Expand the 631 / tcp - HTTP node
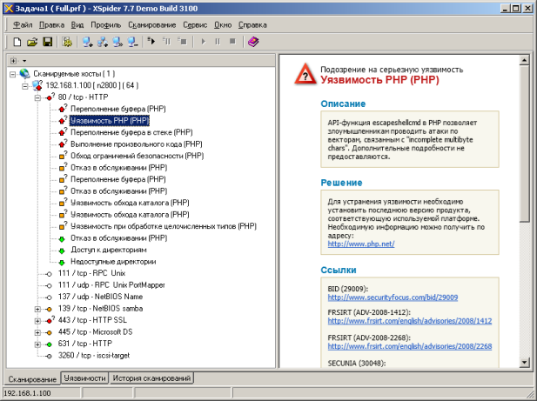 pos(37,344)
